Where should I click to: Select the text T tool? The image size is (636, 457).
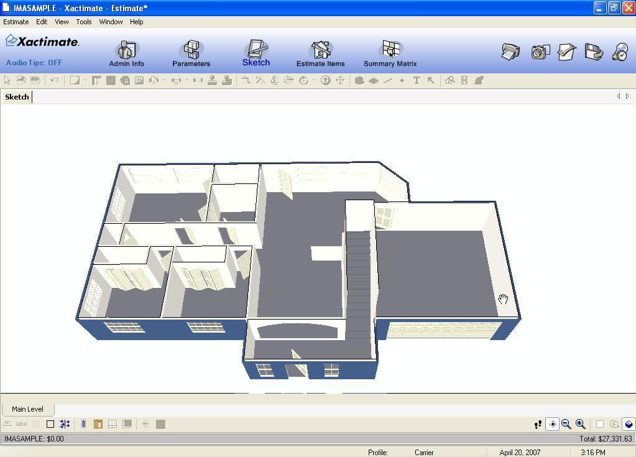click(x=417, y=80)
